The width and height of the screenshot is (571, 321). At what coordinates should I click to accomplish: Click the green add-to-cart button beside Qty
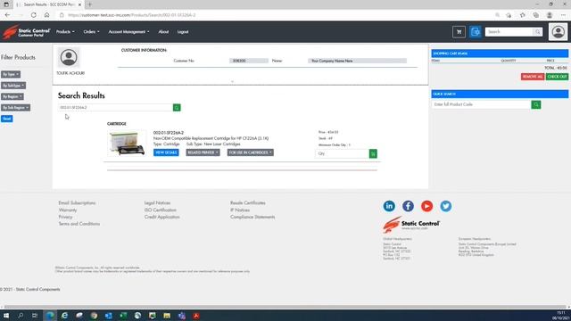point(373,154)
